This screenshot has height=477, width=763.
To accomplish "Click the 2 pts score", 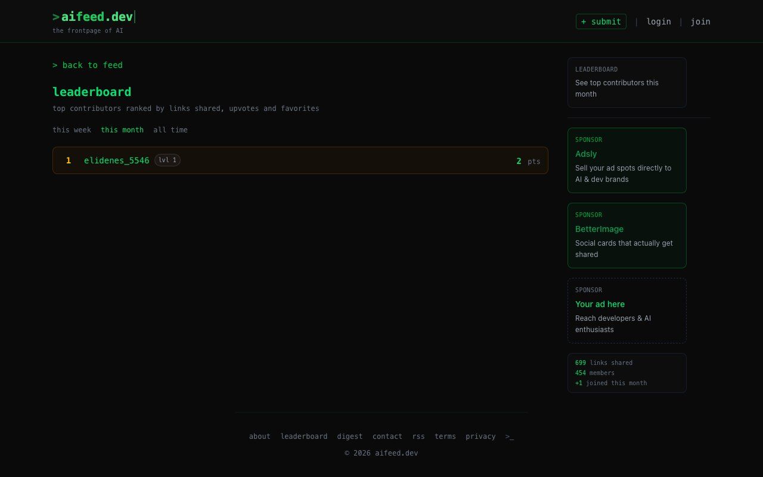I will 528,161.
